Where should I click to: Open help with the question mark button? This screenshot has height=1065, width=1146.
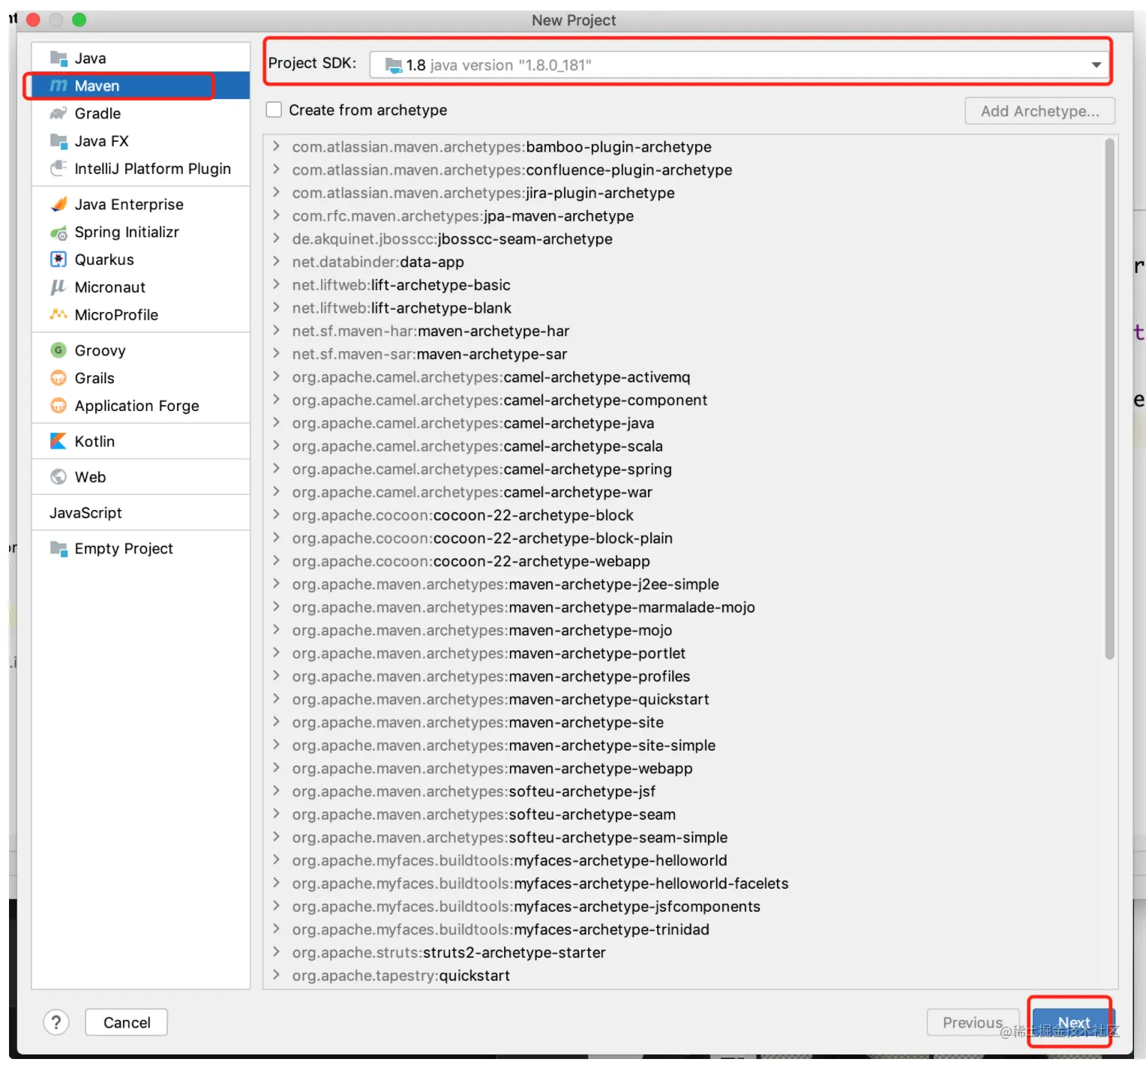(x=56, y=1022)
